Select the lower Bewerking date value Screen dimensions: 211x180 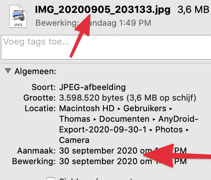pos(123,161)
